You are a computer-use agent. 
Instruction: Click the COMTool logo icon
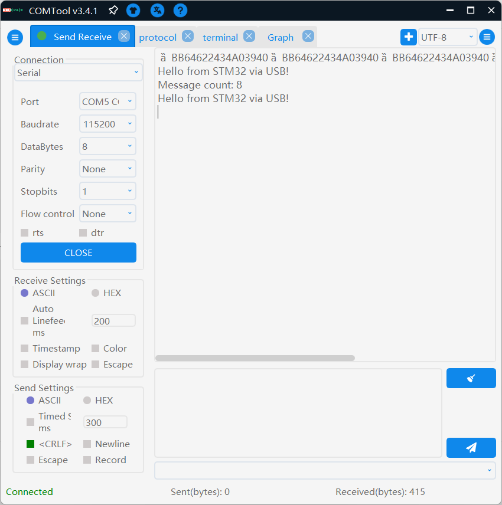pos(13,10)
